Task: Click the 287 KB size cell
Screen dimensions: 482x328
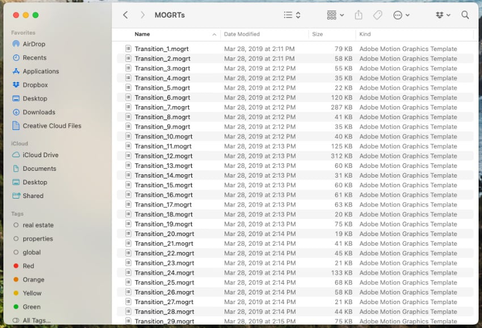Action: click(x=341, y=107)
